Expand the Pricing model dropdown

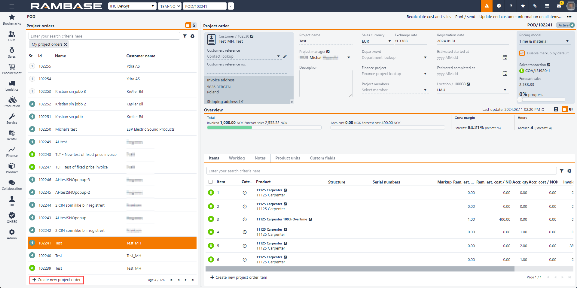click(567, 41)
